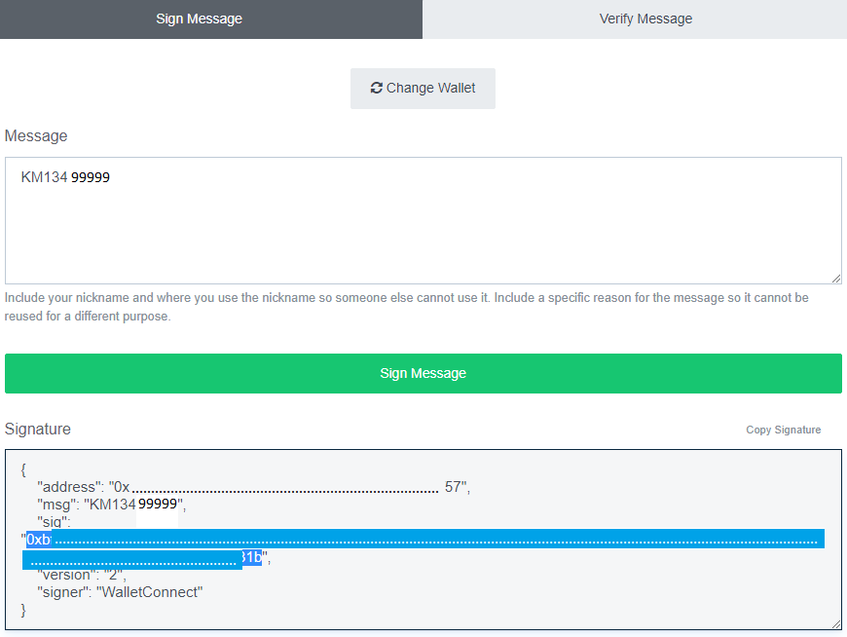Grab the Signature box resize handle

tap(836, 623)
